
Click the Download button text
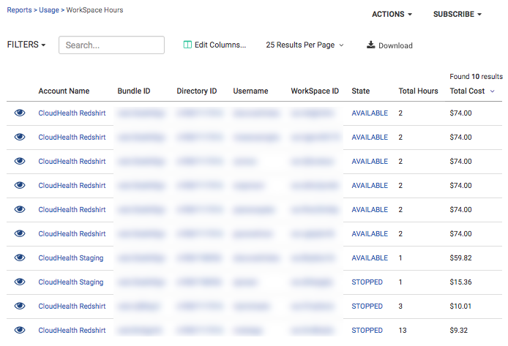(395, 45)
